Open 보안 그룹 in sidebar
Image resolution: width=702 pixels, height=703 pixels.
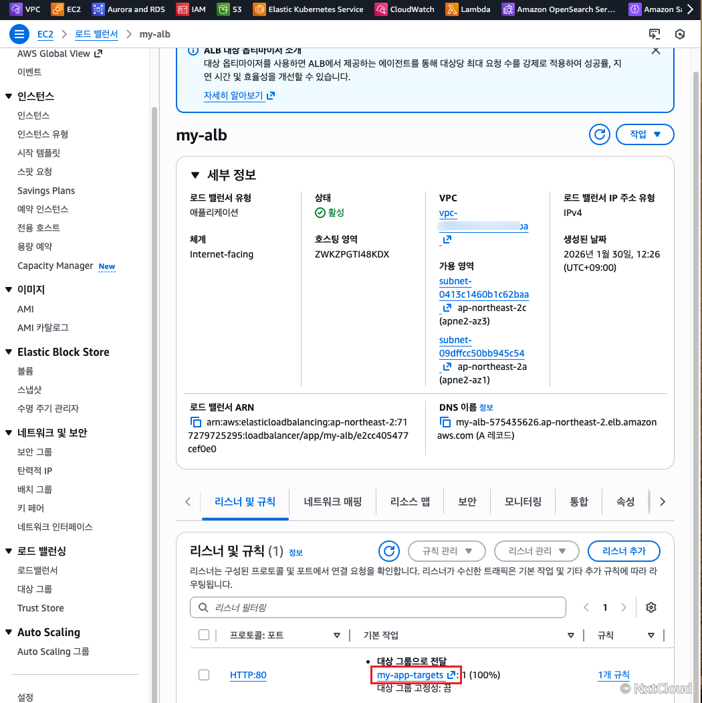click(35, 452)
